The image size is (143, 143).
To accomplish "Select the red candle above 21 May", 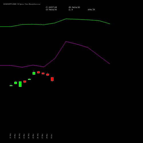I will click(x=25, y=82).
